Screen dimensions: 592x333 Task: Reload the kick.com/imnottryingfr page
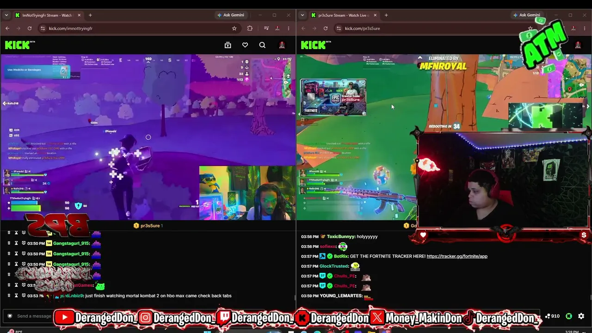[30, 28]
